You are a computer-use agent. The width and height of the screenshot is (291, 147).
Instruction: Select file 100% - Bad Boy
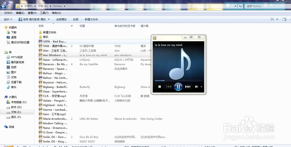(x=55, y=41)
